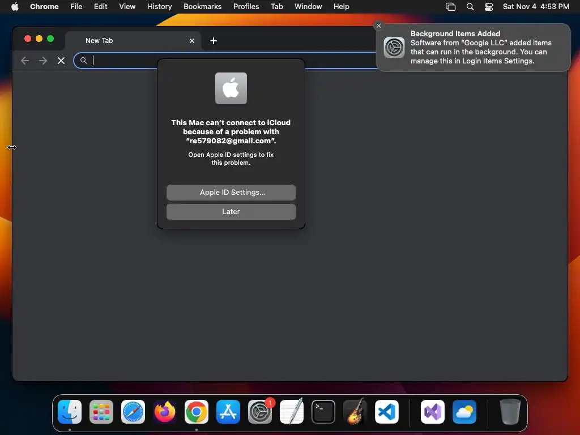Minimize Chrome with the yellow button
Screen dimensions: 580x435
[39, 39]
